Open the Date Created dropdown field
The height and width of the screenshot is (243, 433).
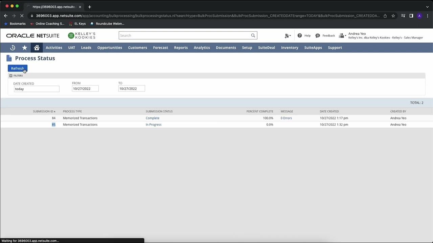pos(37,89)
